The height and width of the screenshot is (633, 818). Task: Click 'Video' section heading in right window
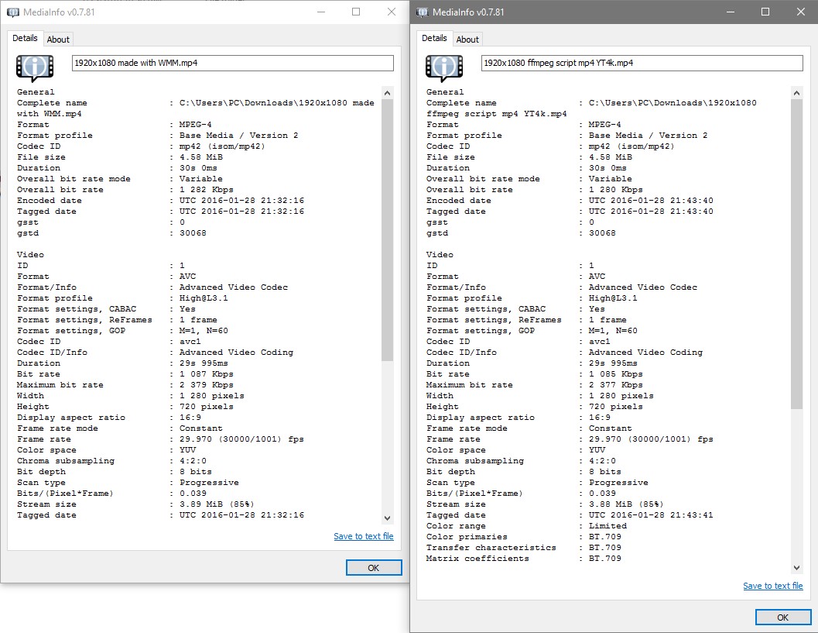pos(440,255)
